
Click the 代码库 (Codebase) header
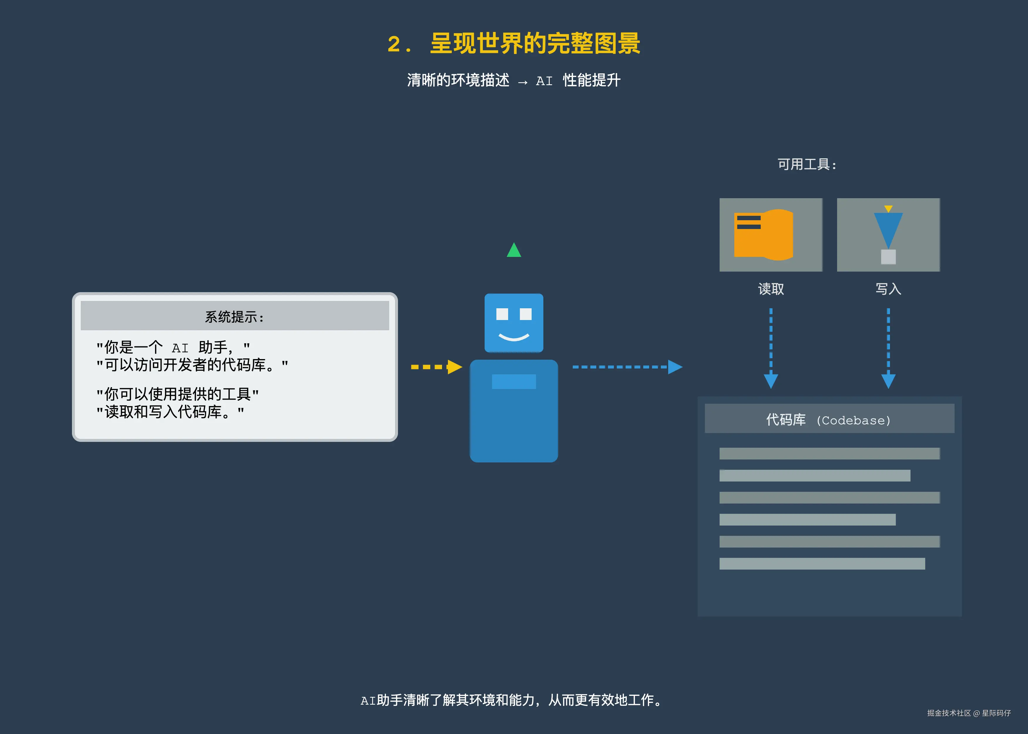coord(829,420)
